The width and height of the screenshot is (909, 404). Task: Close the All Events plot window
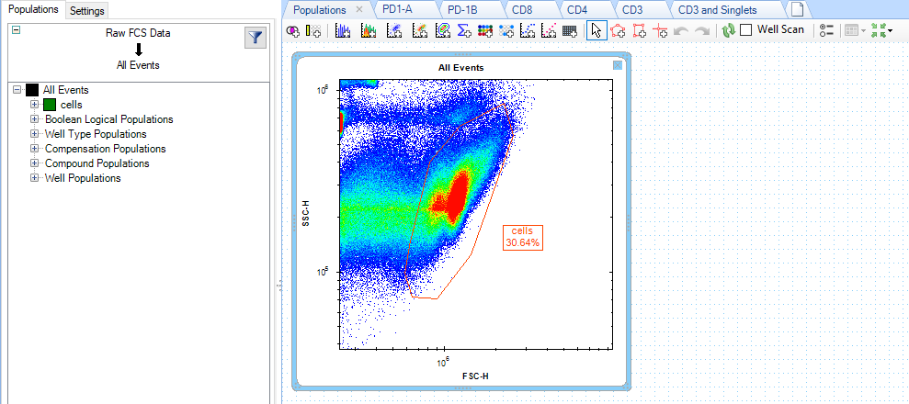[x=618, y=65]
